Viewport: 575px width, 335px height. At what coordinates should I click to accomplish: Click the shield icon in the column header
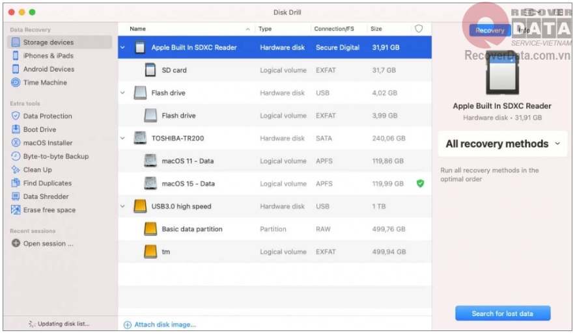tap(419, 29)
